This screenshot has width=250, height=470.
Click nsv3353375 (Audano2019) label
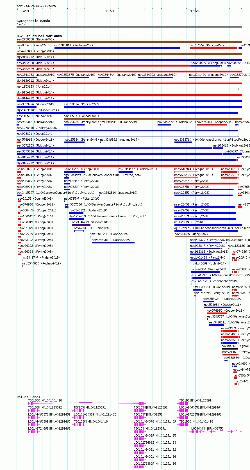76,75
